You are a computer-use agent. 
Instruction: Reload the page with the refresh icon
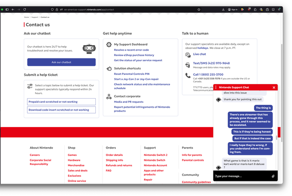coord(25,10)
